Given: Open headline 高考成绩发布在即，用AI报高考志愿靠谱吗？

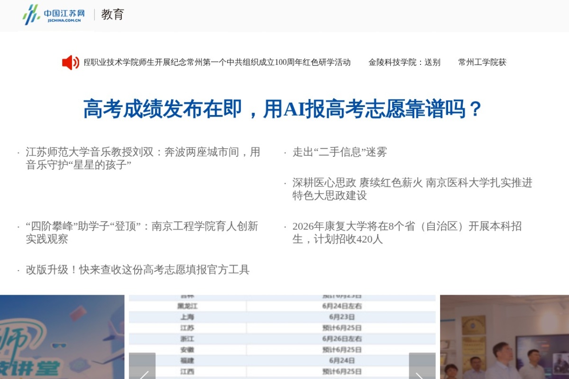Looking at the screenshot, I should click(x=283, y=108).
